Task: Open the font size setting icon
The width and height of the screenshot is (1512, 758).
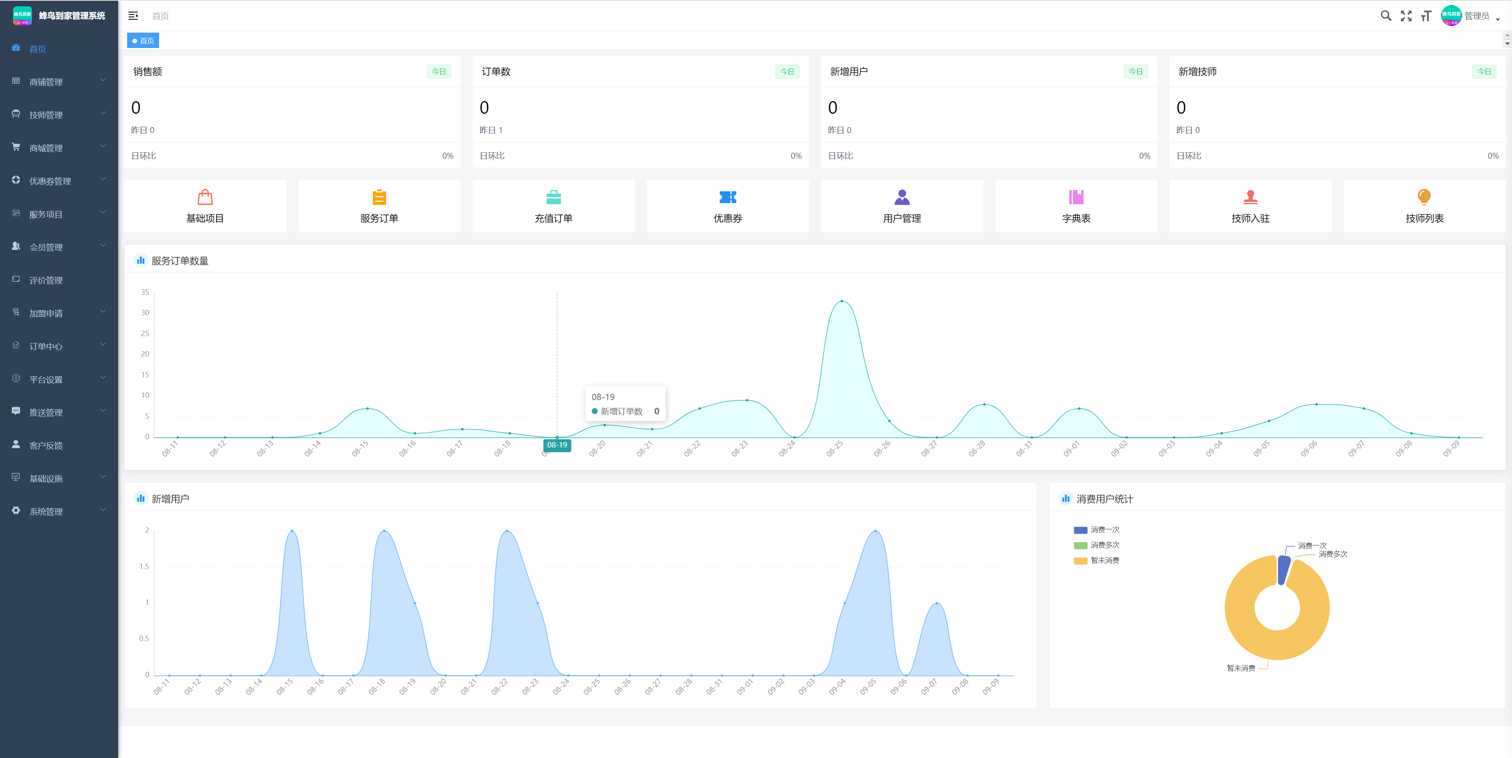Action: pyautogui.click(x=1426, y=16)
